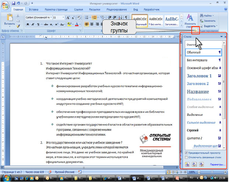Open the Ссылки ribbon tab
This screenshot has width=229, height=183.
click(79, 10)
